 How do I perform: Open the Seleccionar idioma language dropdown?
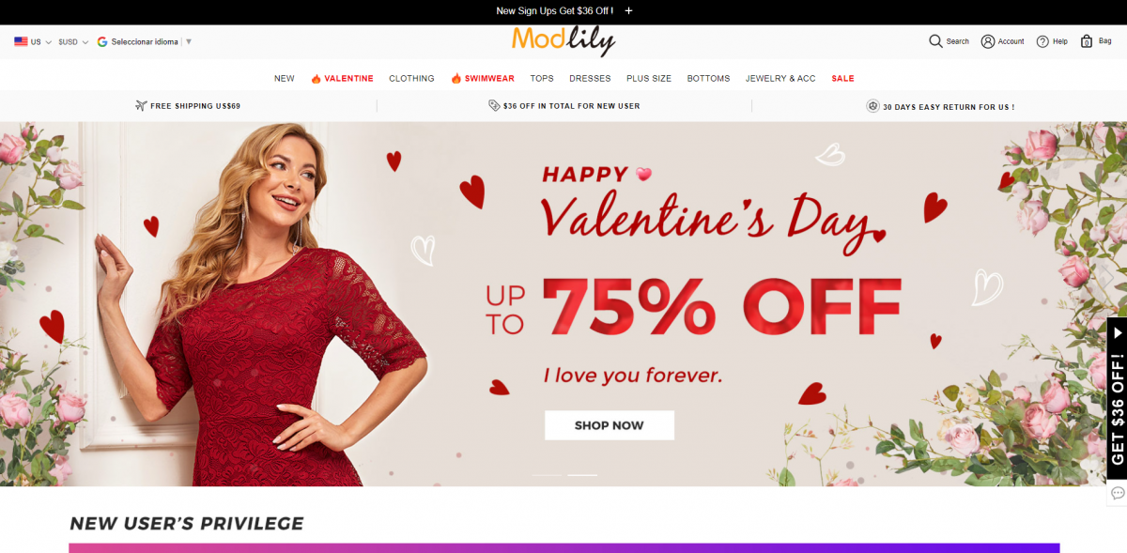[x=145, y=41]
